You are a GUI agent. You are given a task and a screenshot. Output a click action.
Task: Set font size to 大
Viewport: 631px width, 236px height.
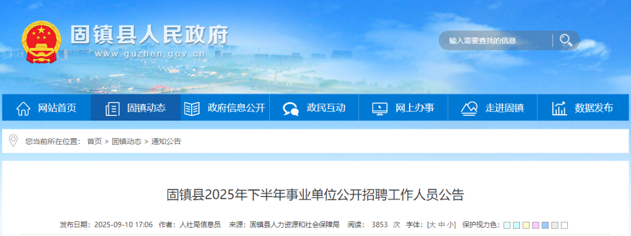click(x=432, y=225)
